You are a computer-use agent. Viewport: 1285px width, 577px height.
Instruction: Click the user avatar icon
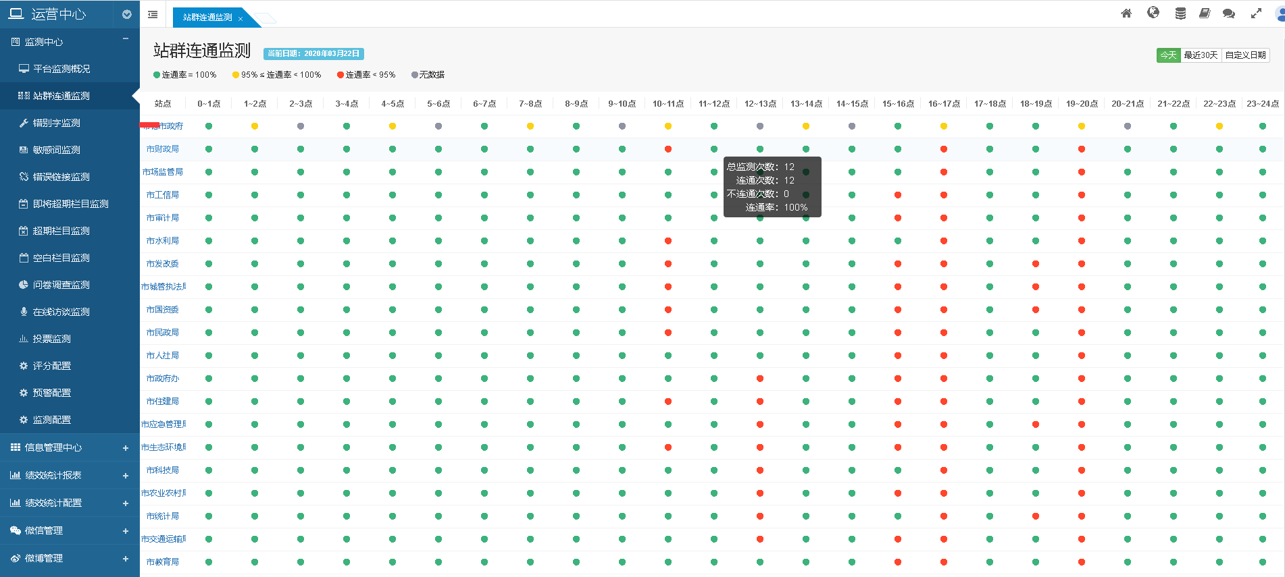coord(1280,13)
